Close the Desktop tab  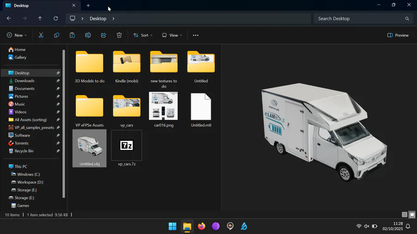[x=74, y=5]
